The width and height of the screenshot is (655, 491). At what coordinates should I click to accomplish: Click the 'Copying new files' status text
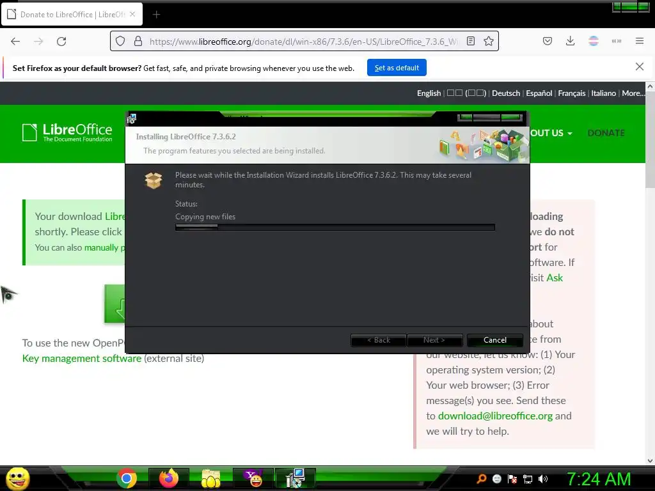(205, 217)
